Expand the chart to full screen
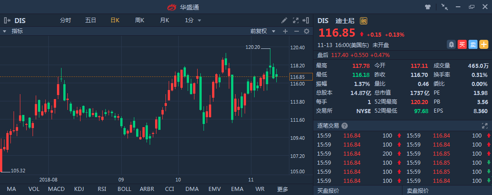The image size is (492, 195). (x=296, y=20)
